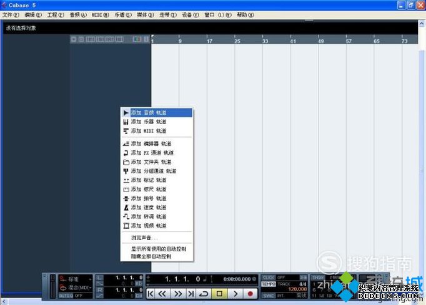
Task: Toggle the TEMPO track button
Action: (269, 284)
